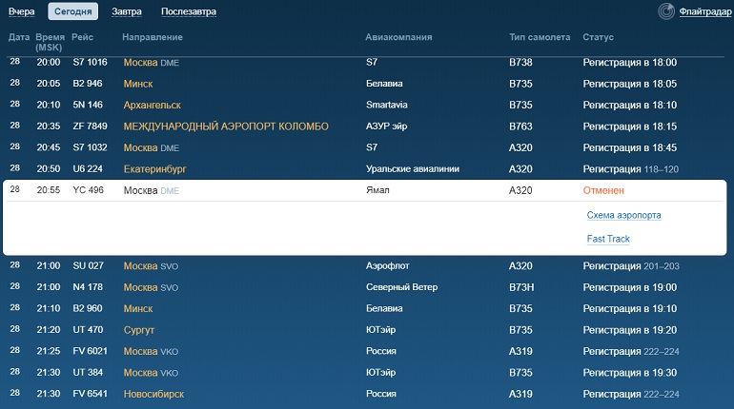Click the Архангельск destination link
This screenshot has height=409, width=734.
153,106
